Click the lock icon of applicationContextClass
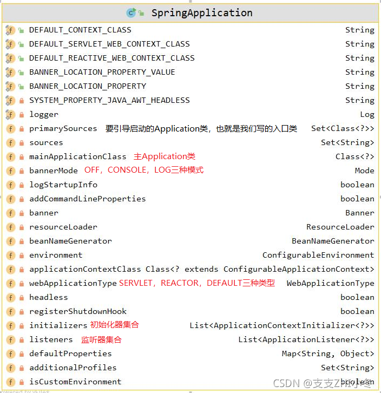The width and height of the screenshot is (381, 393). 22,270
